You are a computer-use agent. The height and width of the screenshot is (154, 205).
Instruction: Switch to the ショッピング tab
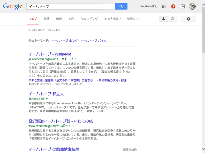point(89,19)
